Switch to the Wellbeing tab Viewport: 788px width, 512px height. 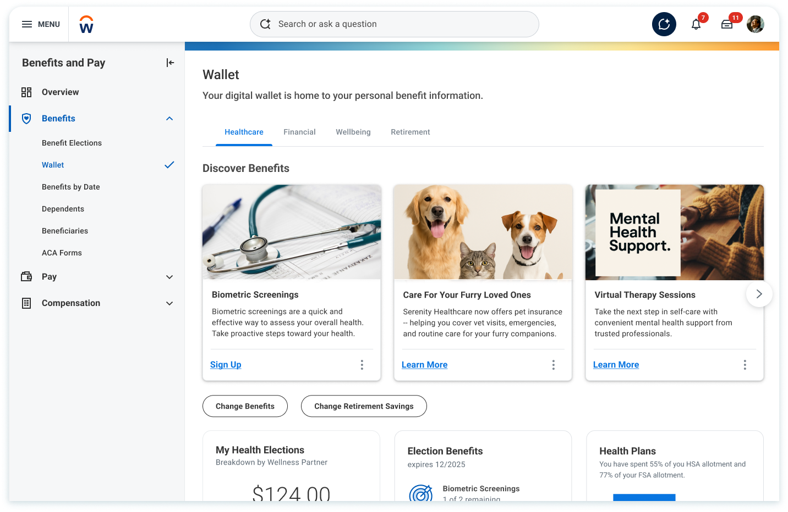tap(353, 132)
